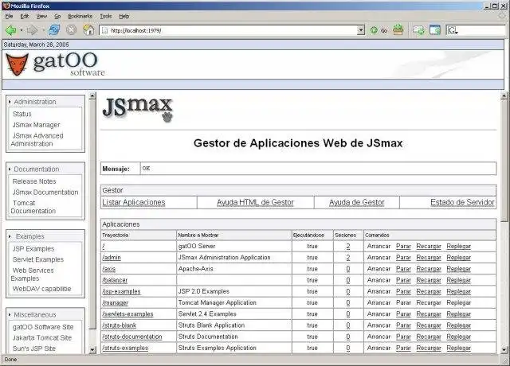Open the Bookmarks menu
The width and height of the screenshot is (510, 366).
[80, 16]
